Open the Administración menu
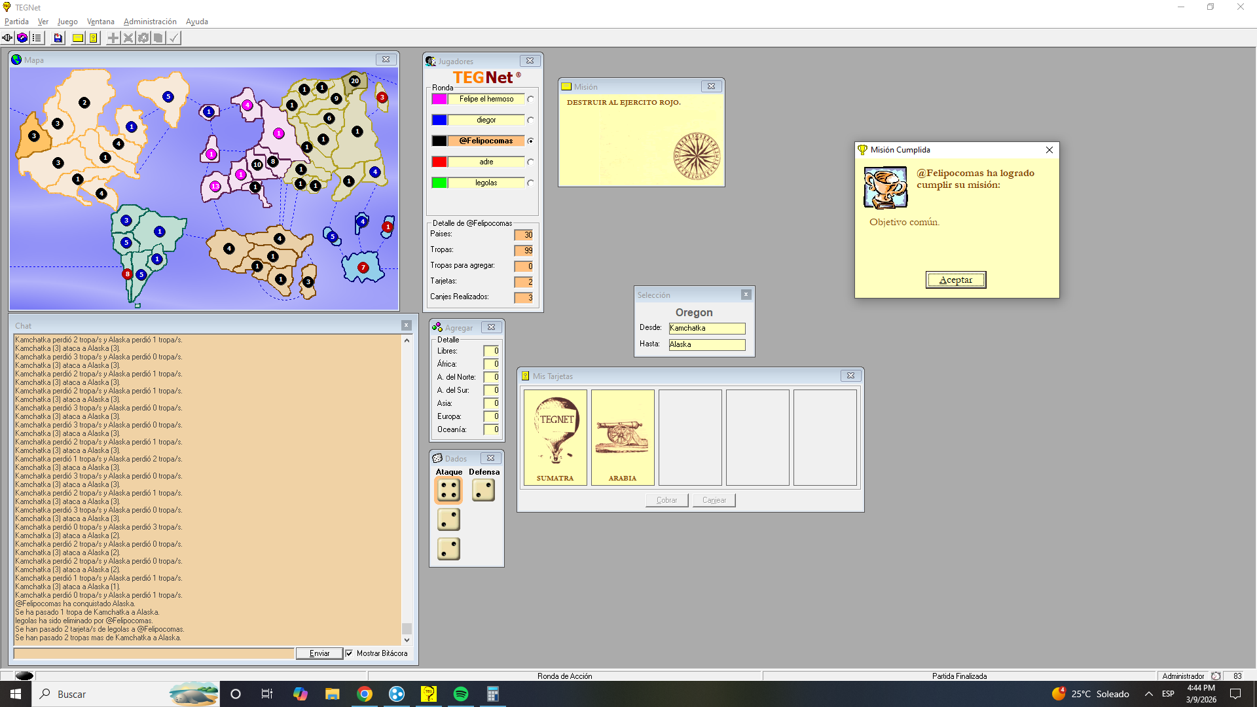The height and width of the screenshot is (707, 1257). pyautogui.click(x=150, y=22)
